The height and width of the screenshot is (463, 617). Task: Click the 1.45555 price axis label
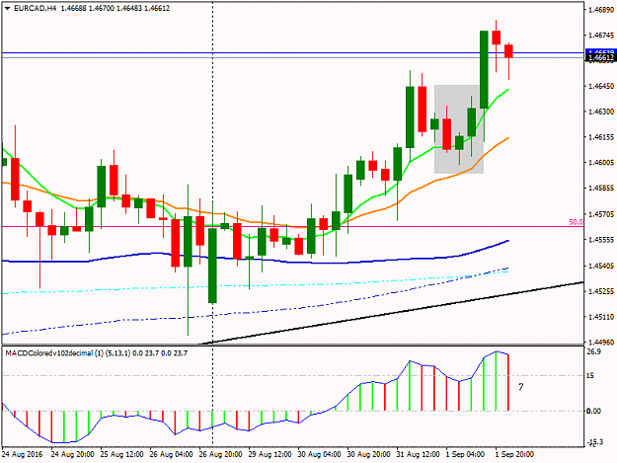click(x=601, y=240)
